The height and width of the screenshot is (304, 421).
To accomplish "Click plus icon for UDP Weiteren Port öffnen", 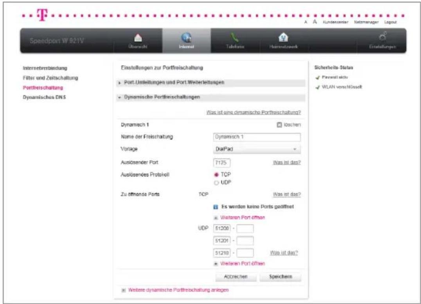I will [216, 264].
